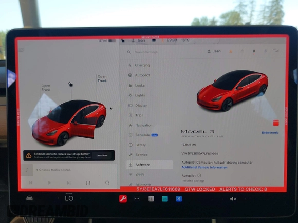Tap Open Trunk control

tap(102, 79)
